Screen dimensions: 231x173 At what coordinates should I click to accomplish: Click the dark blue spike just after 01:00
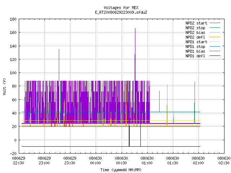coord(159,102)
